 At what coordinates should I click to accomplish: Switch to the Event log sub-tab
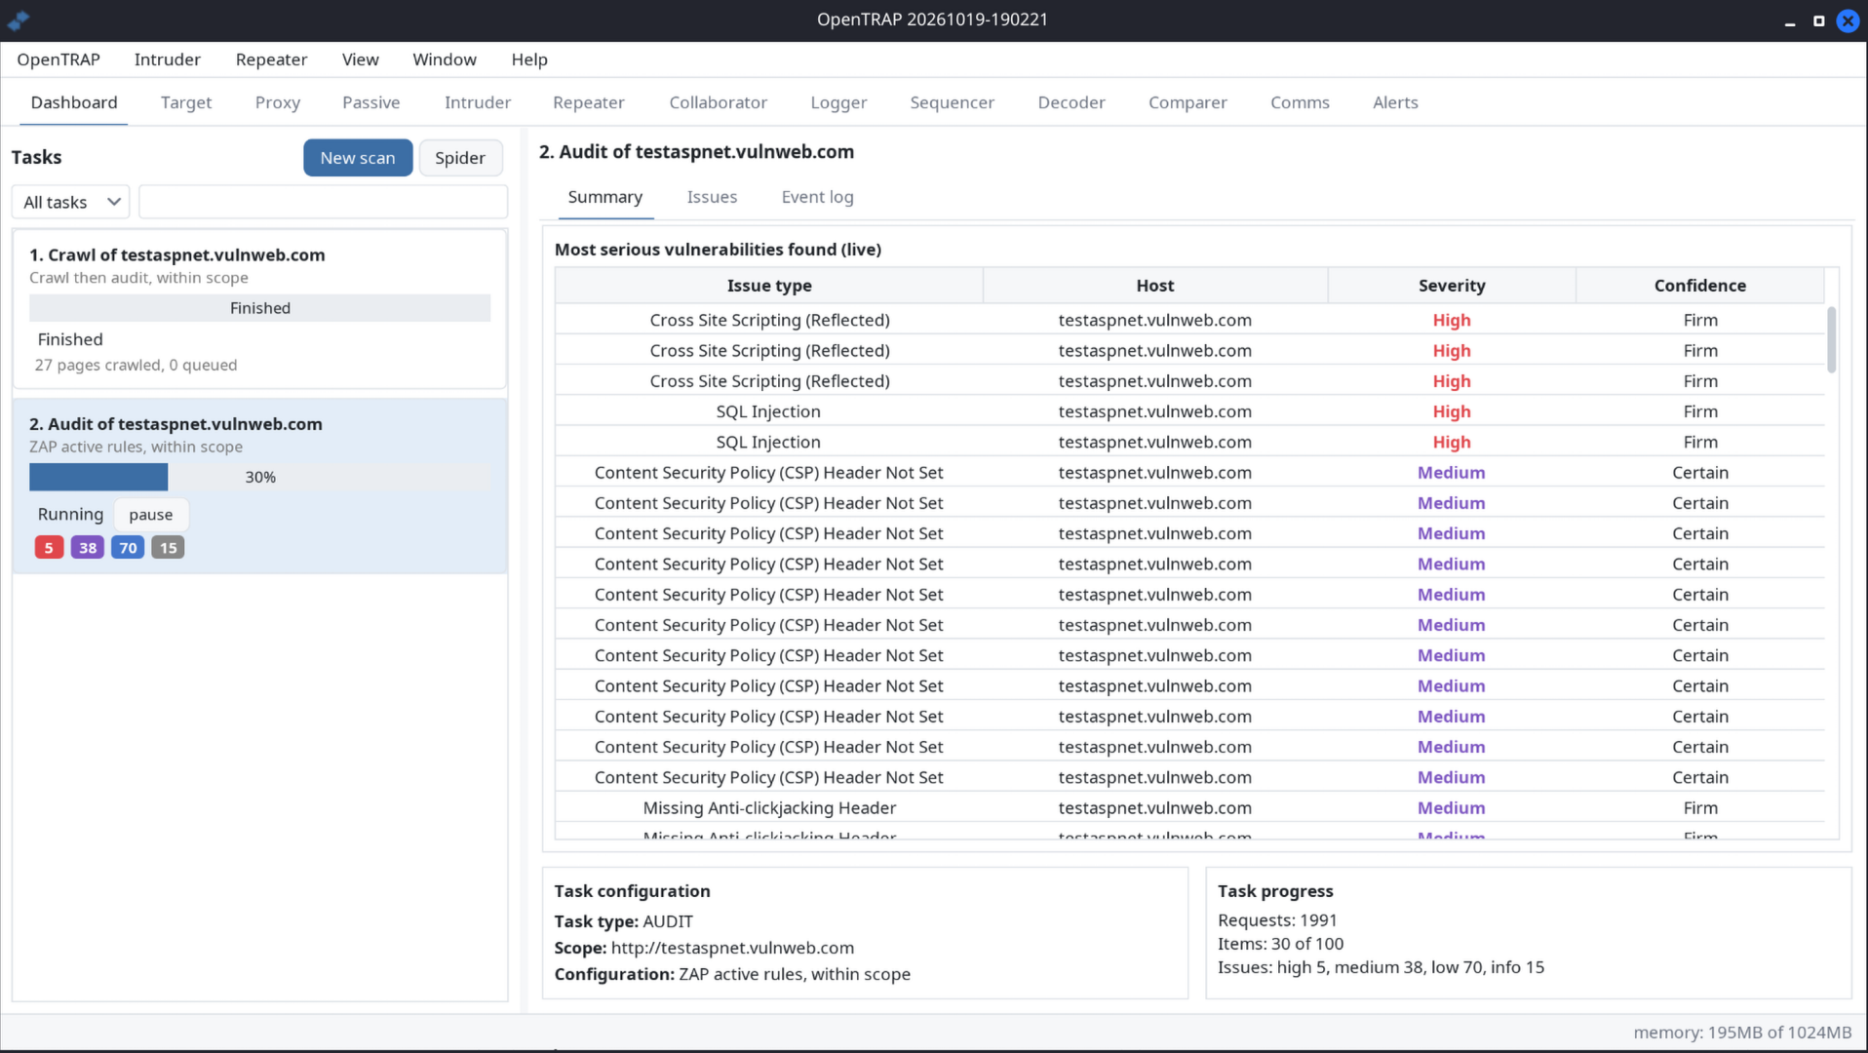click(x=817, y=197)
